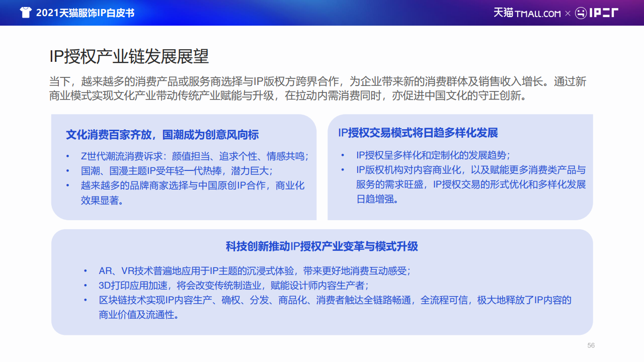Screen dimensions: 644x362
Task: Click the IP face logo icon
Action: pyautogui.click(x=581, y=13)
